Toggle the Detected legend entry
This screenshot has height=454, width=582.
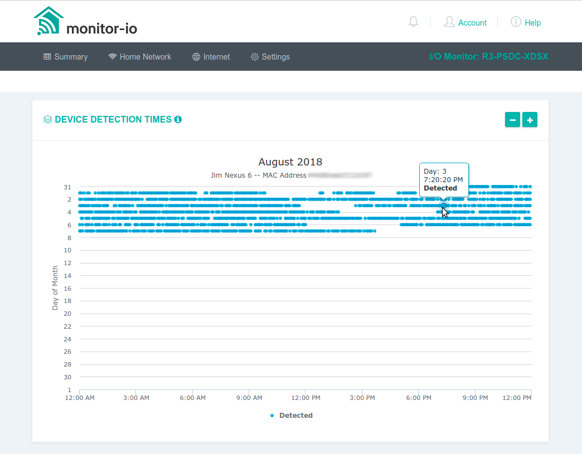(291, 415)
